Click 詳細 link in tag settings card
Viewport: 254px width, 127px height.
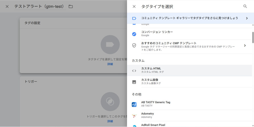click(x=110, y=64)
